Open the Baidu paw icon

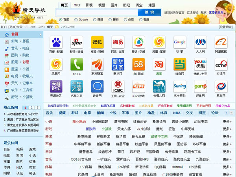56,42
